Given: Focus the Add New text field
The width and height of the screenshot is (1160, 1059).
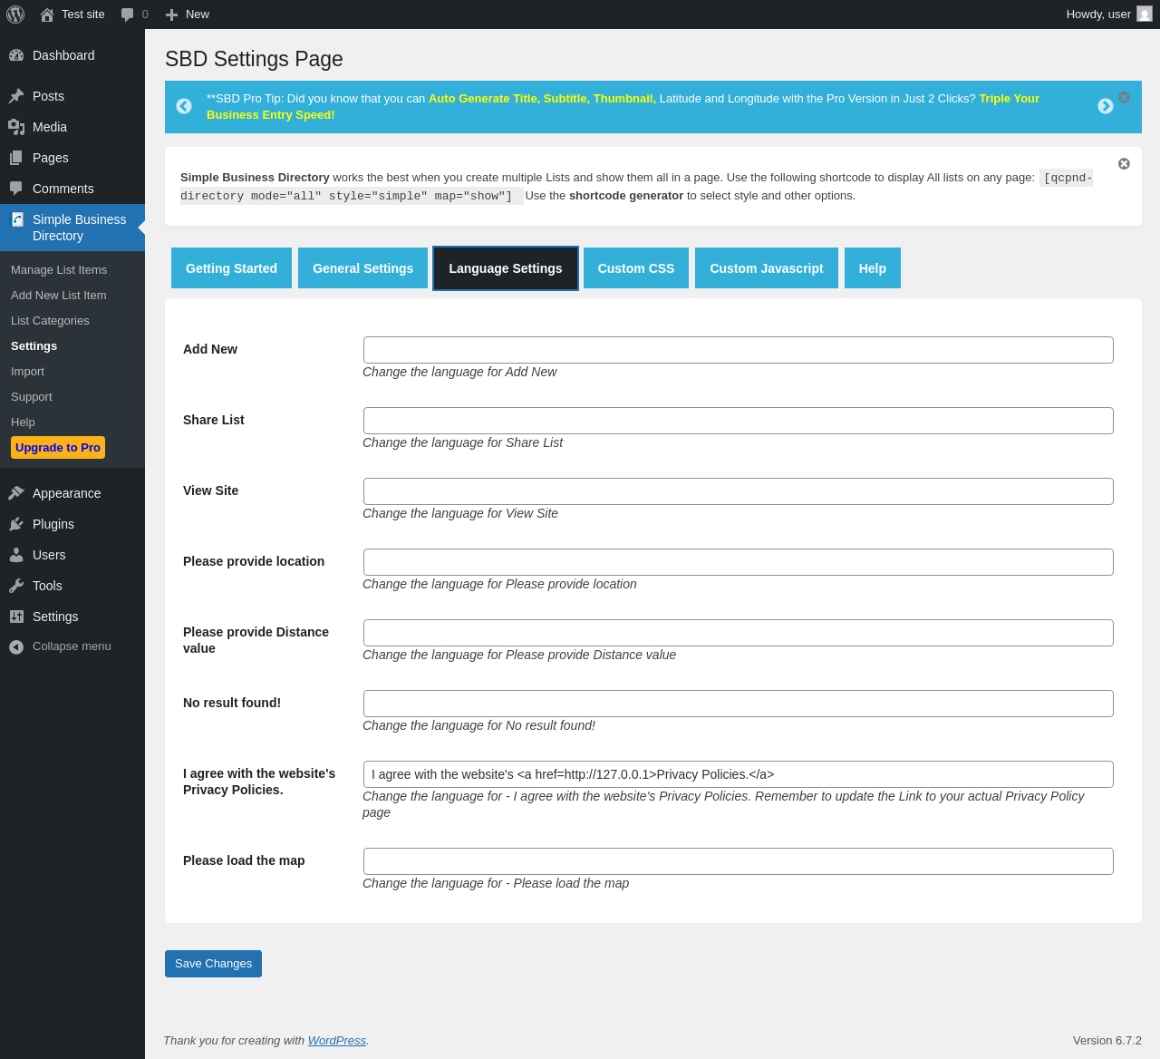Looking at the screenshot, I should [x=739, y=350].
